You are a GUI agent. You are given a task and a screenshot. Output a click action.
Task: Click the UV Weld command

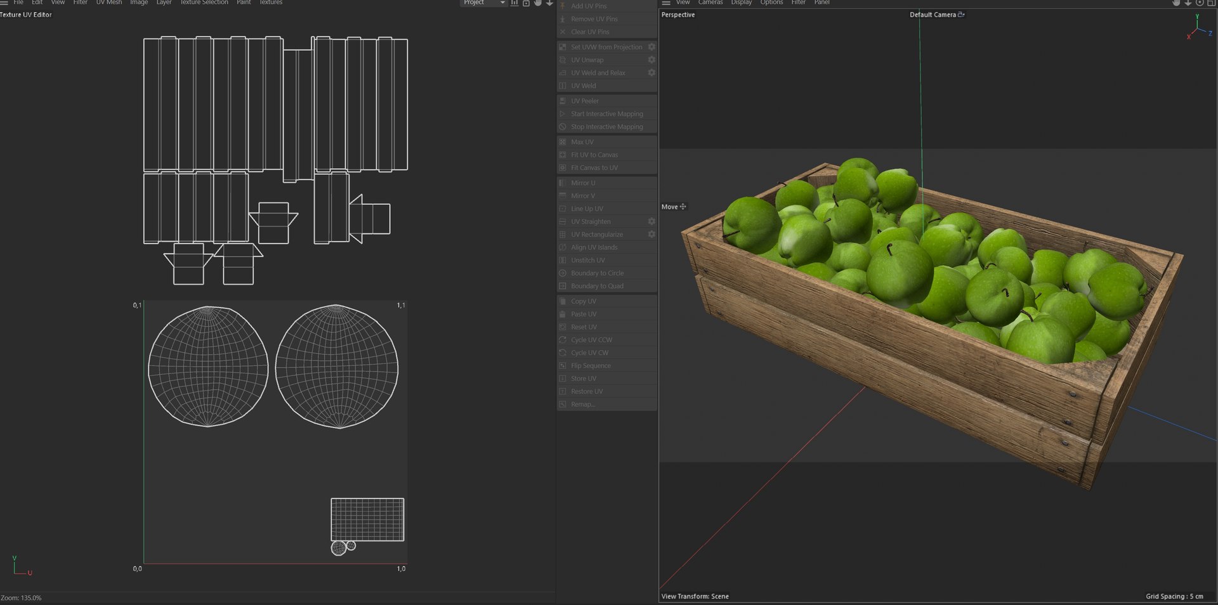pyautogui.click(x=606, y=86)
